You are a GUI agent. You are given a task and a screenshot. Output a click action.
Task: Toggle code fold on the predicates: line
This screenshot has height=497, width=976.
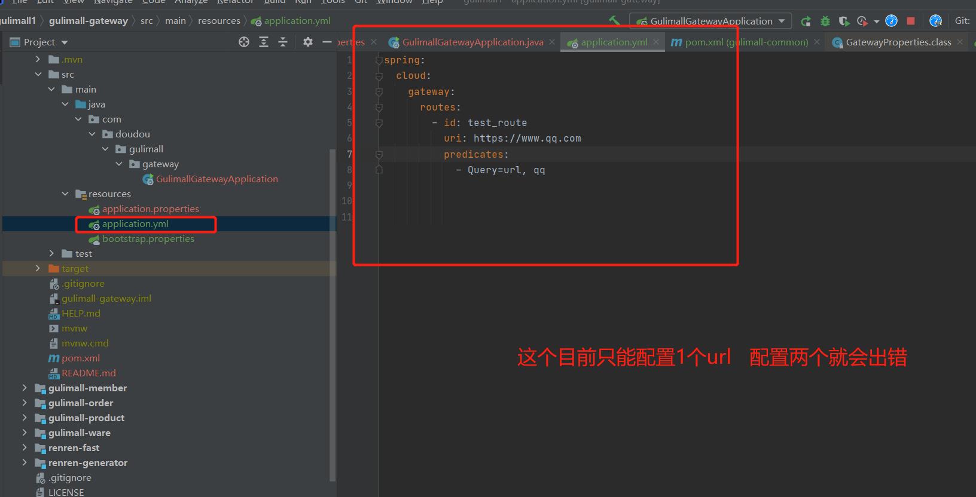tap(379, 154)
